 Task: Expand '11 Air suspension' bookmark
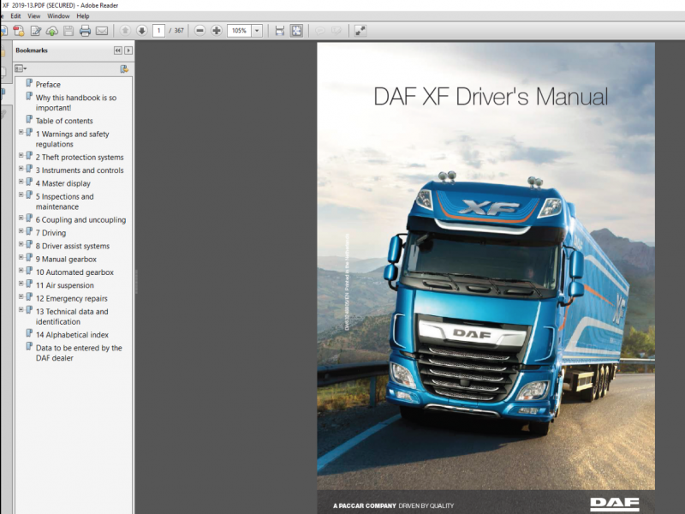[x=21, y=284]
